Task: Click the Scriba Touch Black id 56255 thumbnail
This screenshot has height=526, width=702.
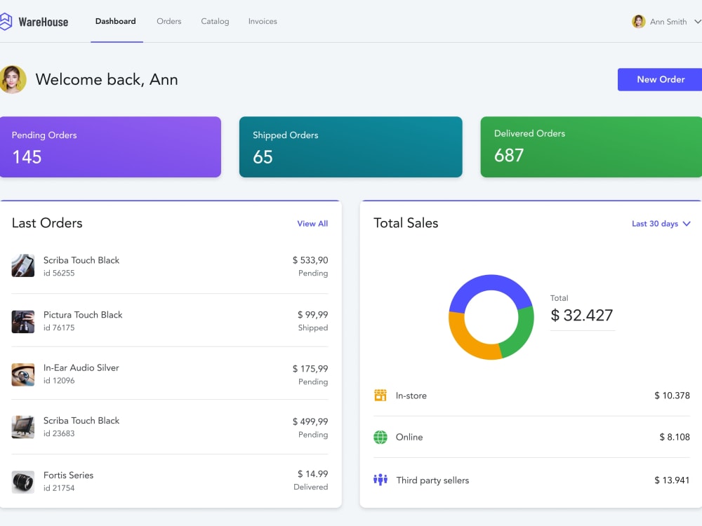Action: pos(23,266)
